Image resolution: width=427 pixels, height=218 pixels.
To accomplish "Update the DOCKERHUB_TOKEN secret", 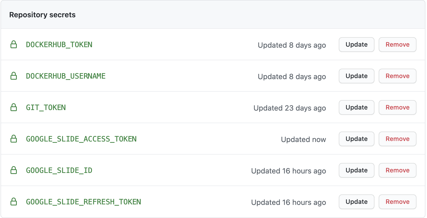I will pos(356,45).
